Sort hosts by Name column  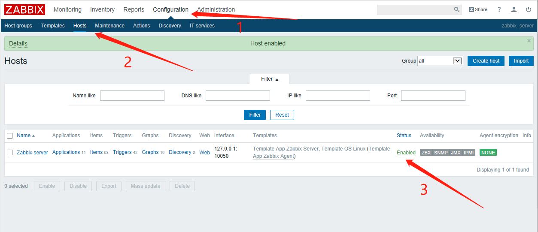26,136
